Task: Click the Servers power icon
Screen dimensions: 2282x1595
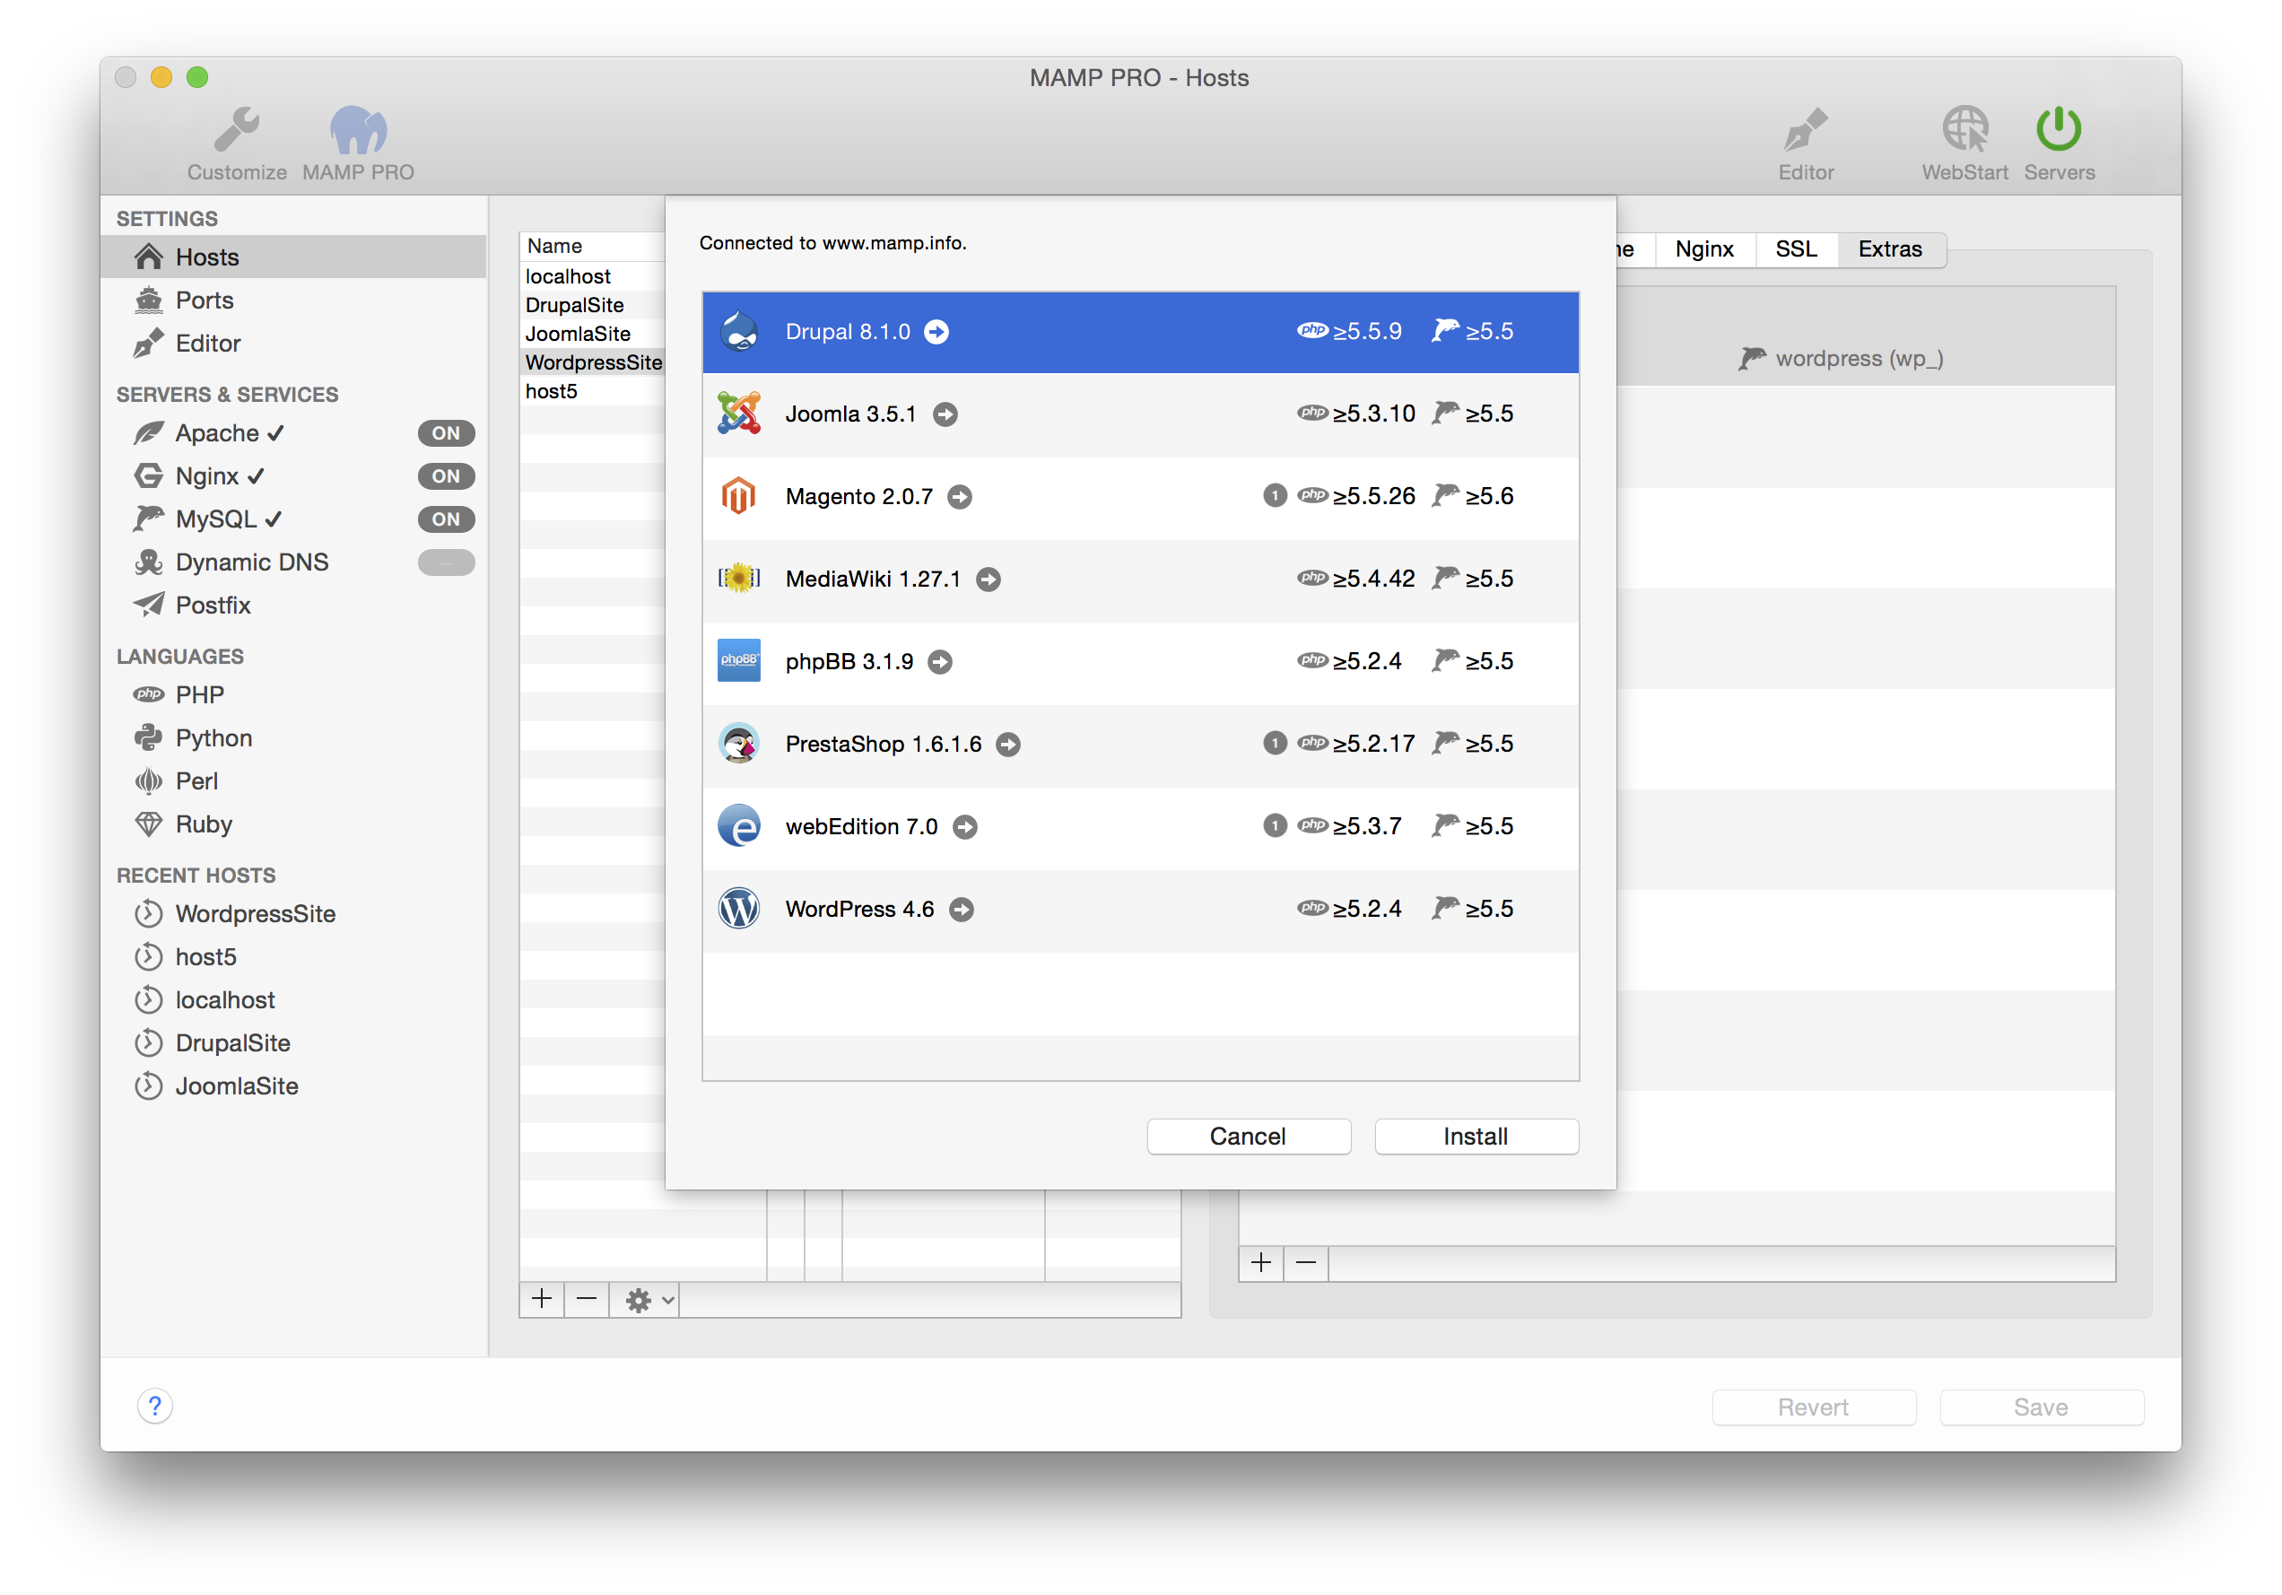Action: point(2059,130)
